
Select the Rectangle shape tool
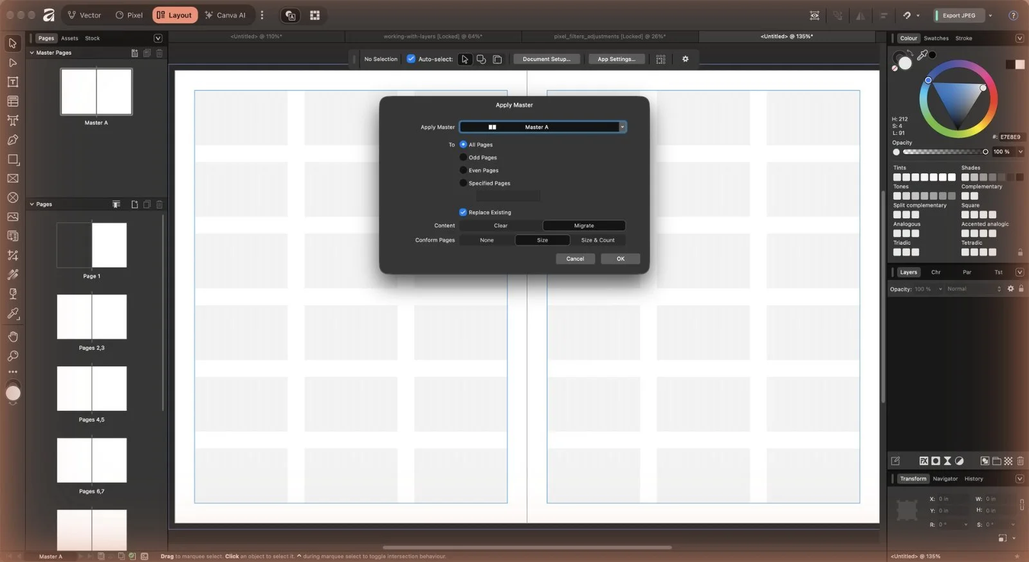point(12,159)
